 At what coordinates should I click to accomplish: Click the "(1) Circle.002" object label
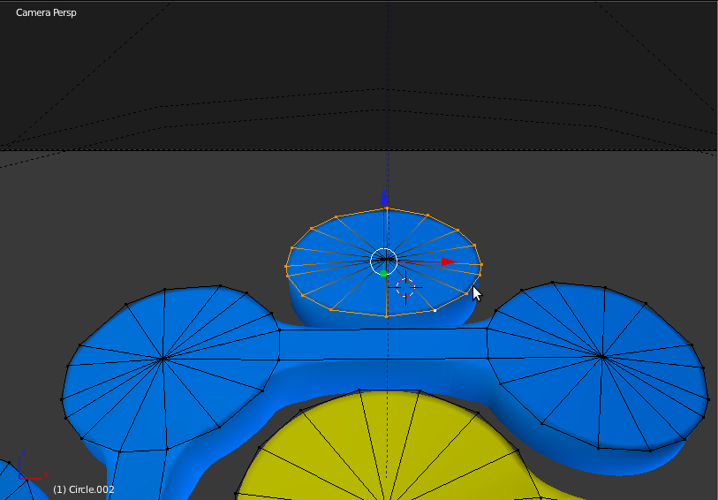pos(84,489)
